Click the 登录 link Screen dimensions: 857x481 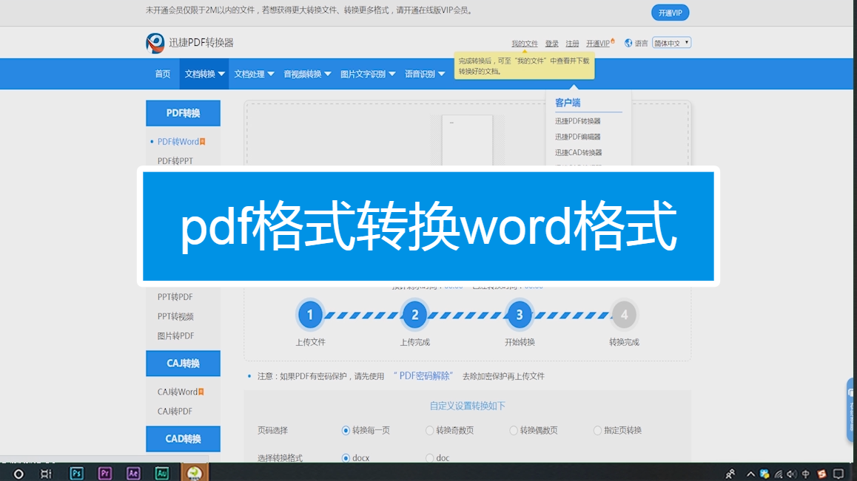pyautogui.click(x=552, y=44)
